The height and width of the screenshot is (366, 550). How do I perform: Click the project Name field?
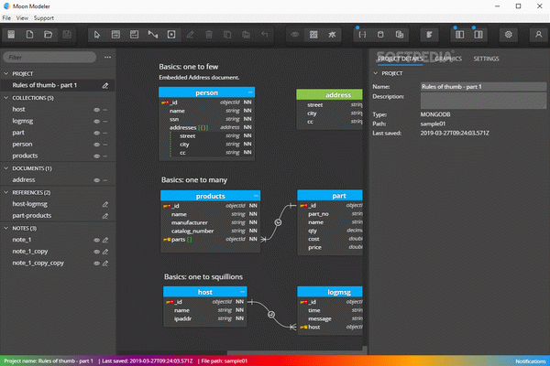(483, 87)
